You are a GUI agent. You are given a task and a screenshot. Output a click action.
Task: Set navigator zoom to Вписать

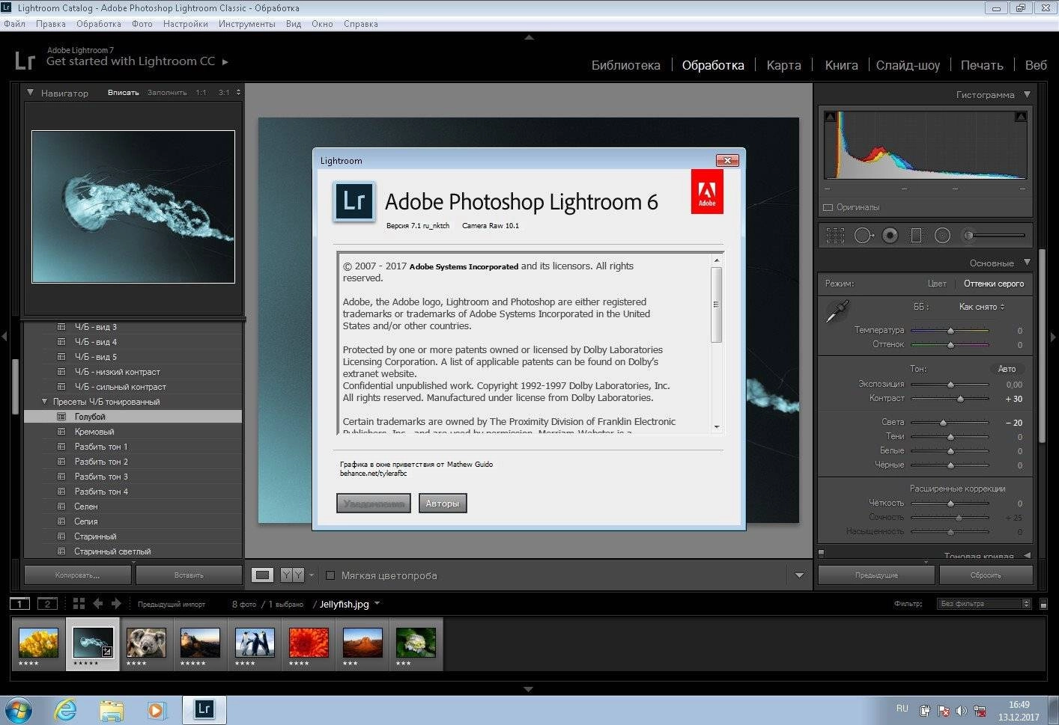pos(124,93)
